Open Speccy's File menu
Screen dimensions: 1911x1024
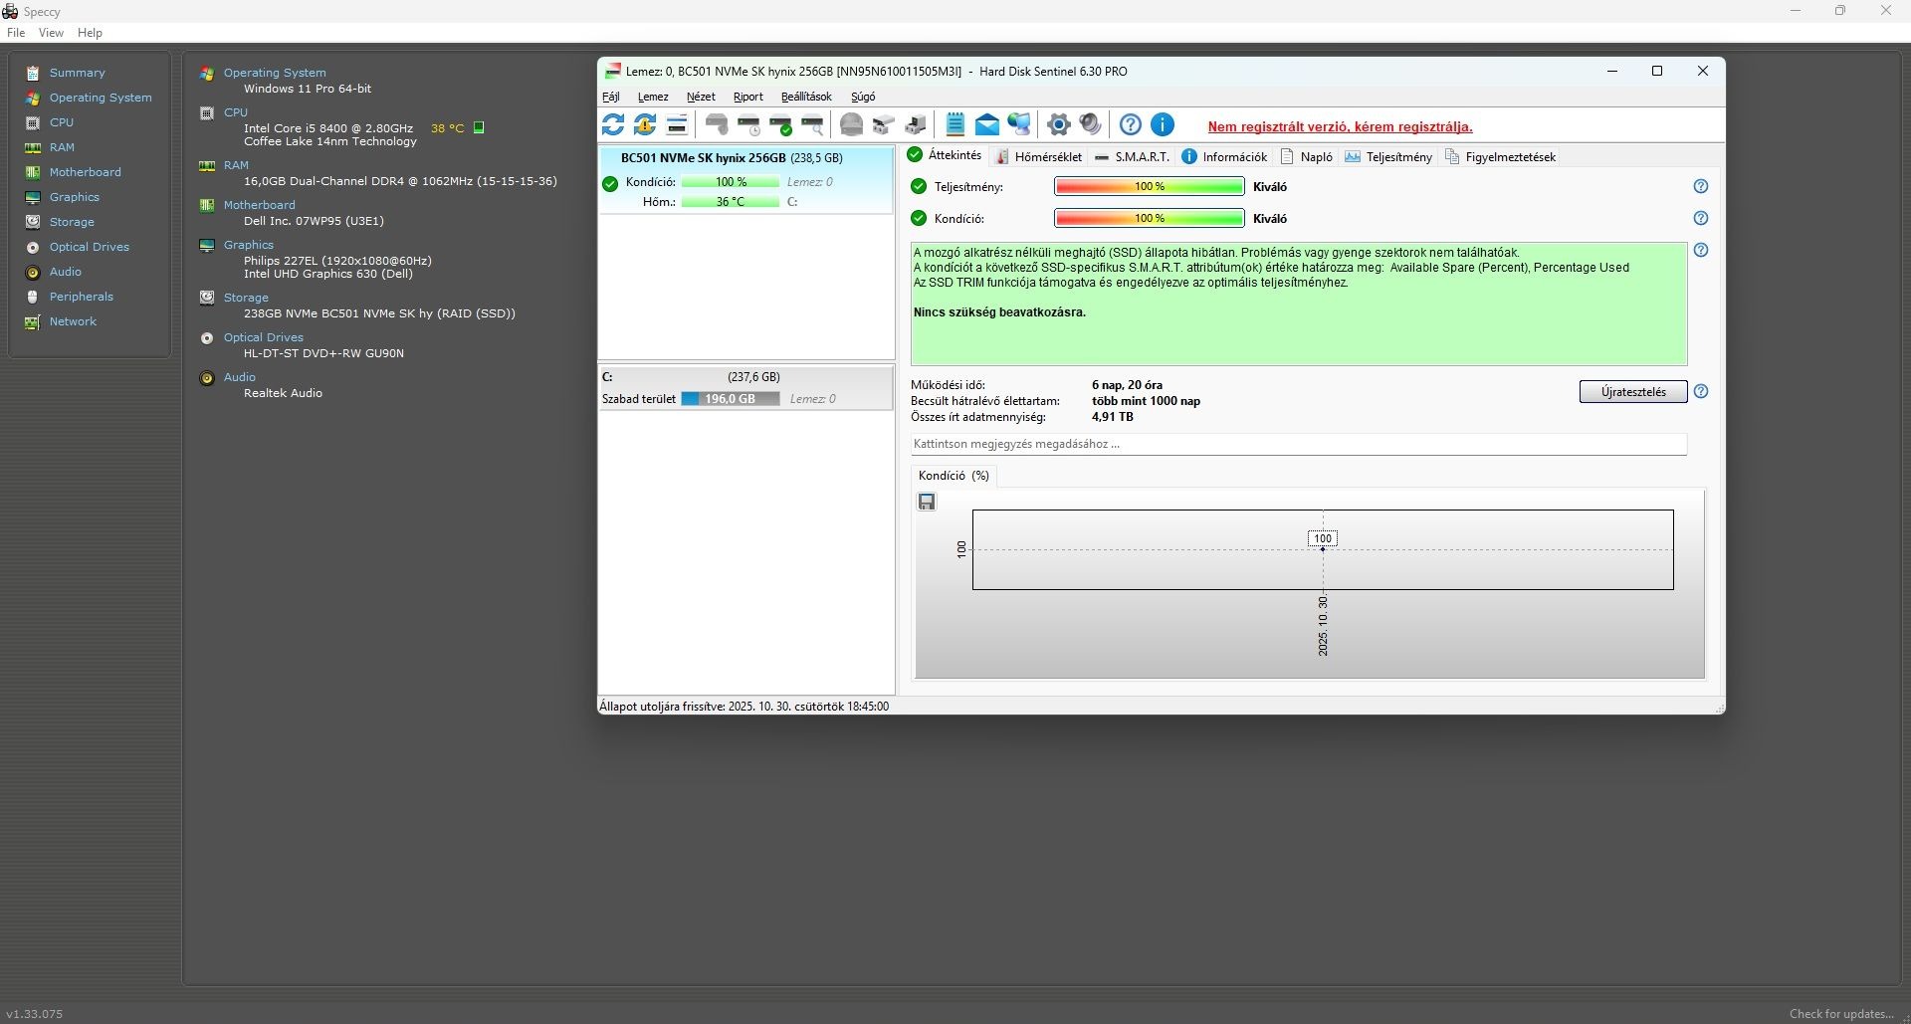pyautogui.click(x=16, y=33)
